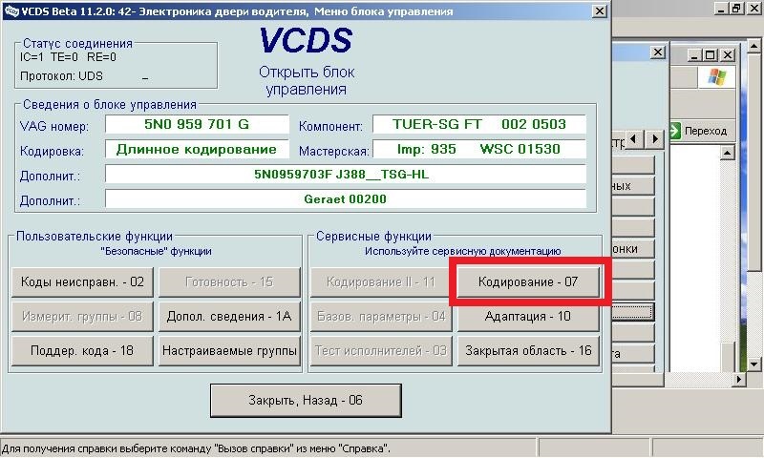This screenshot has width=764, height=458.
Task: Click the field Geraet 00200
Action: point(346,199)
